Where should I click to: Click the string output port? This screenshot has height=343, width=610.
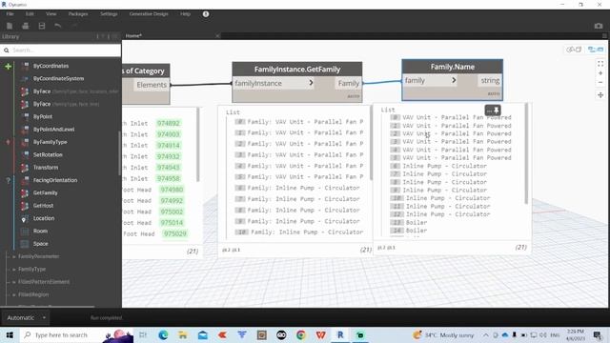pos(489,80)
